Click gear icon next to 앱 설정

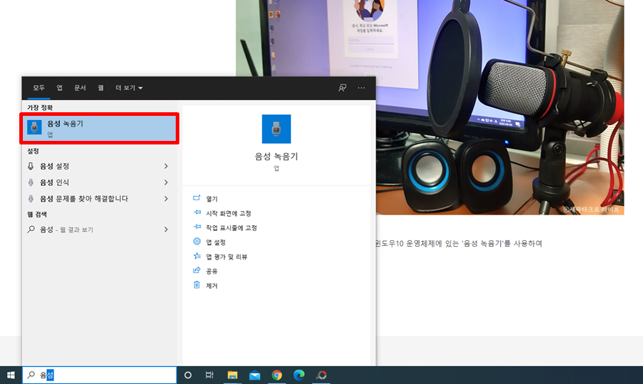tap(197, 241)
